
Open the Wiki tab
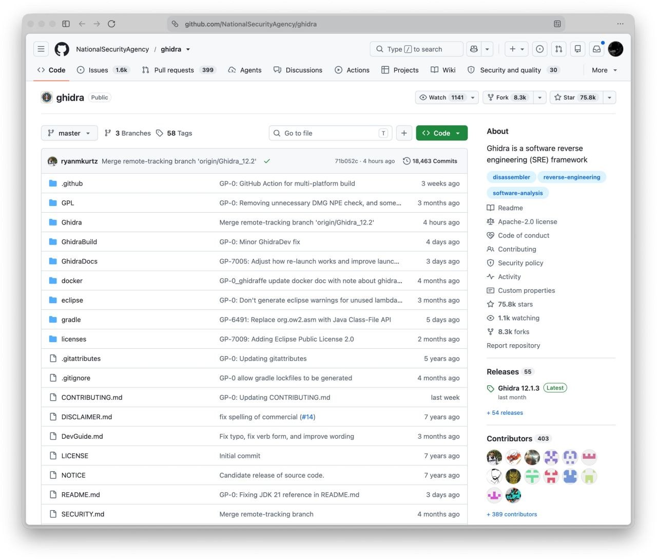443,70
